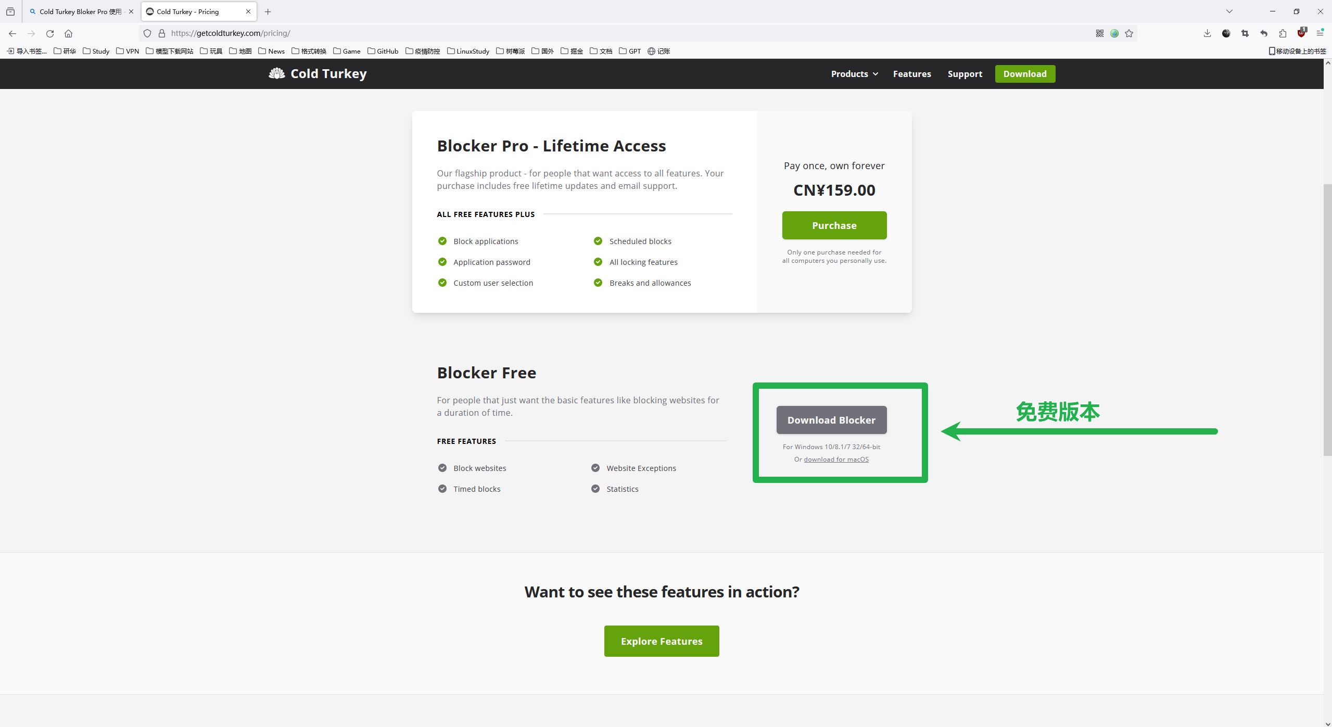Screen dimensions: 1332x727
Task: Open Firefox View tab list icon
Action: pyautogui.click(x=10, y=11)
